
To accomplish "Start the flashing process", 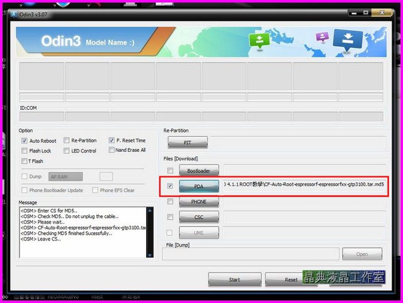I will (234, 279).
